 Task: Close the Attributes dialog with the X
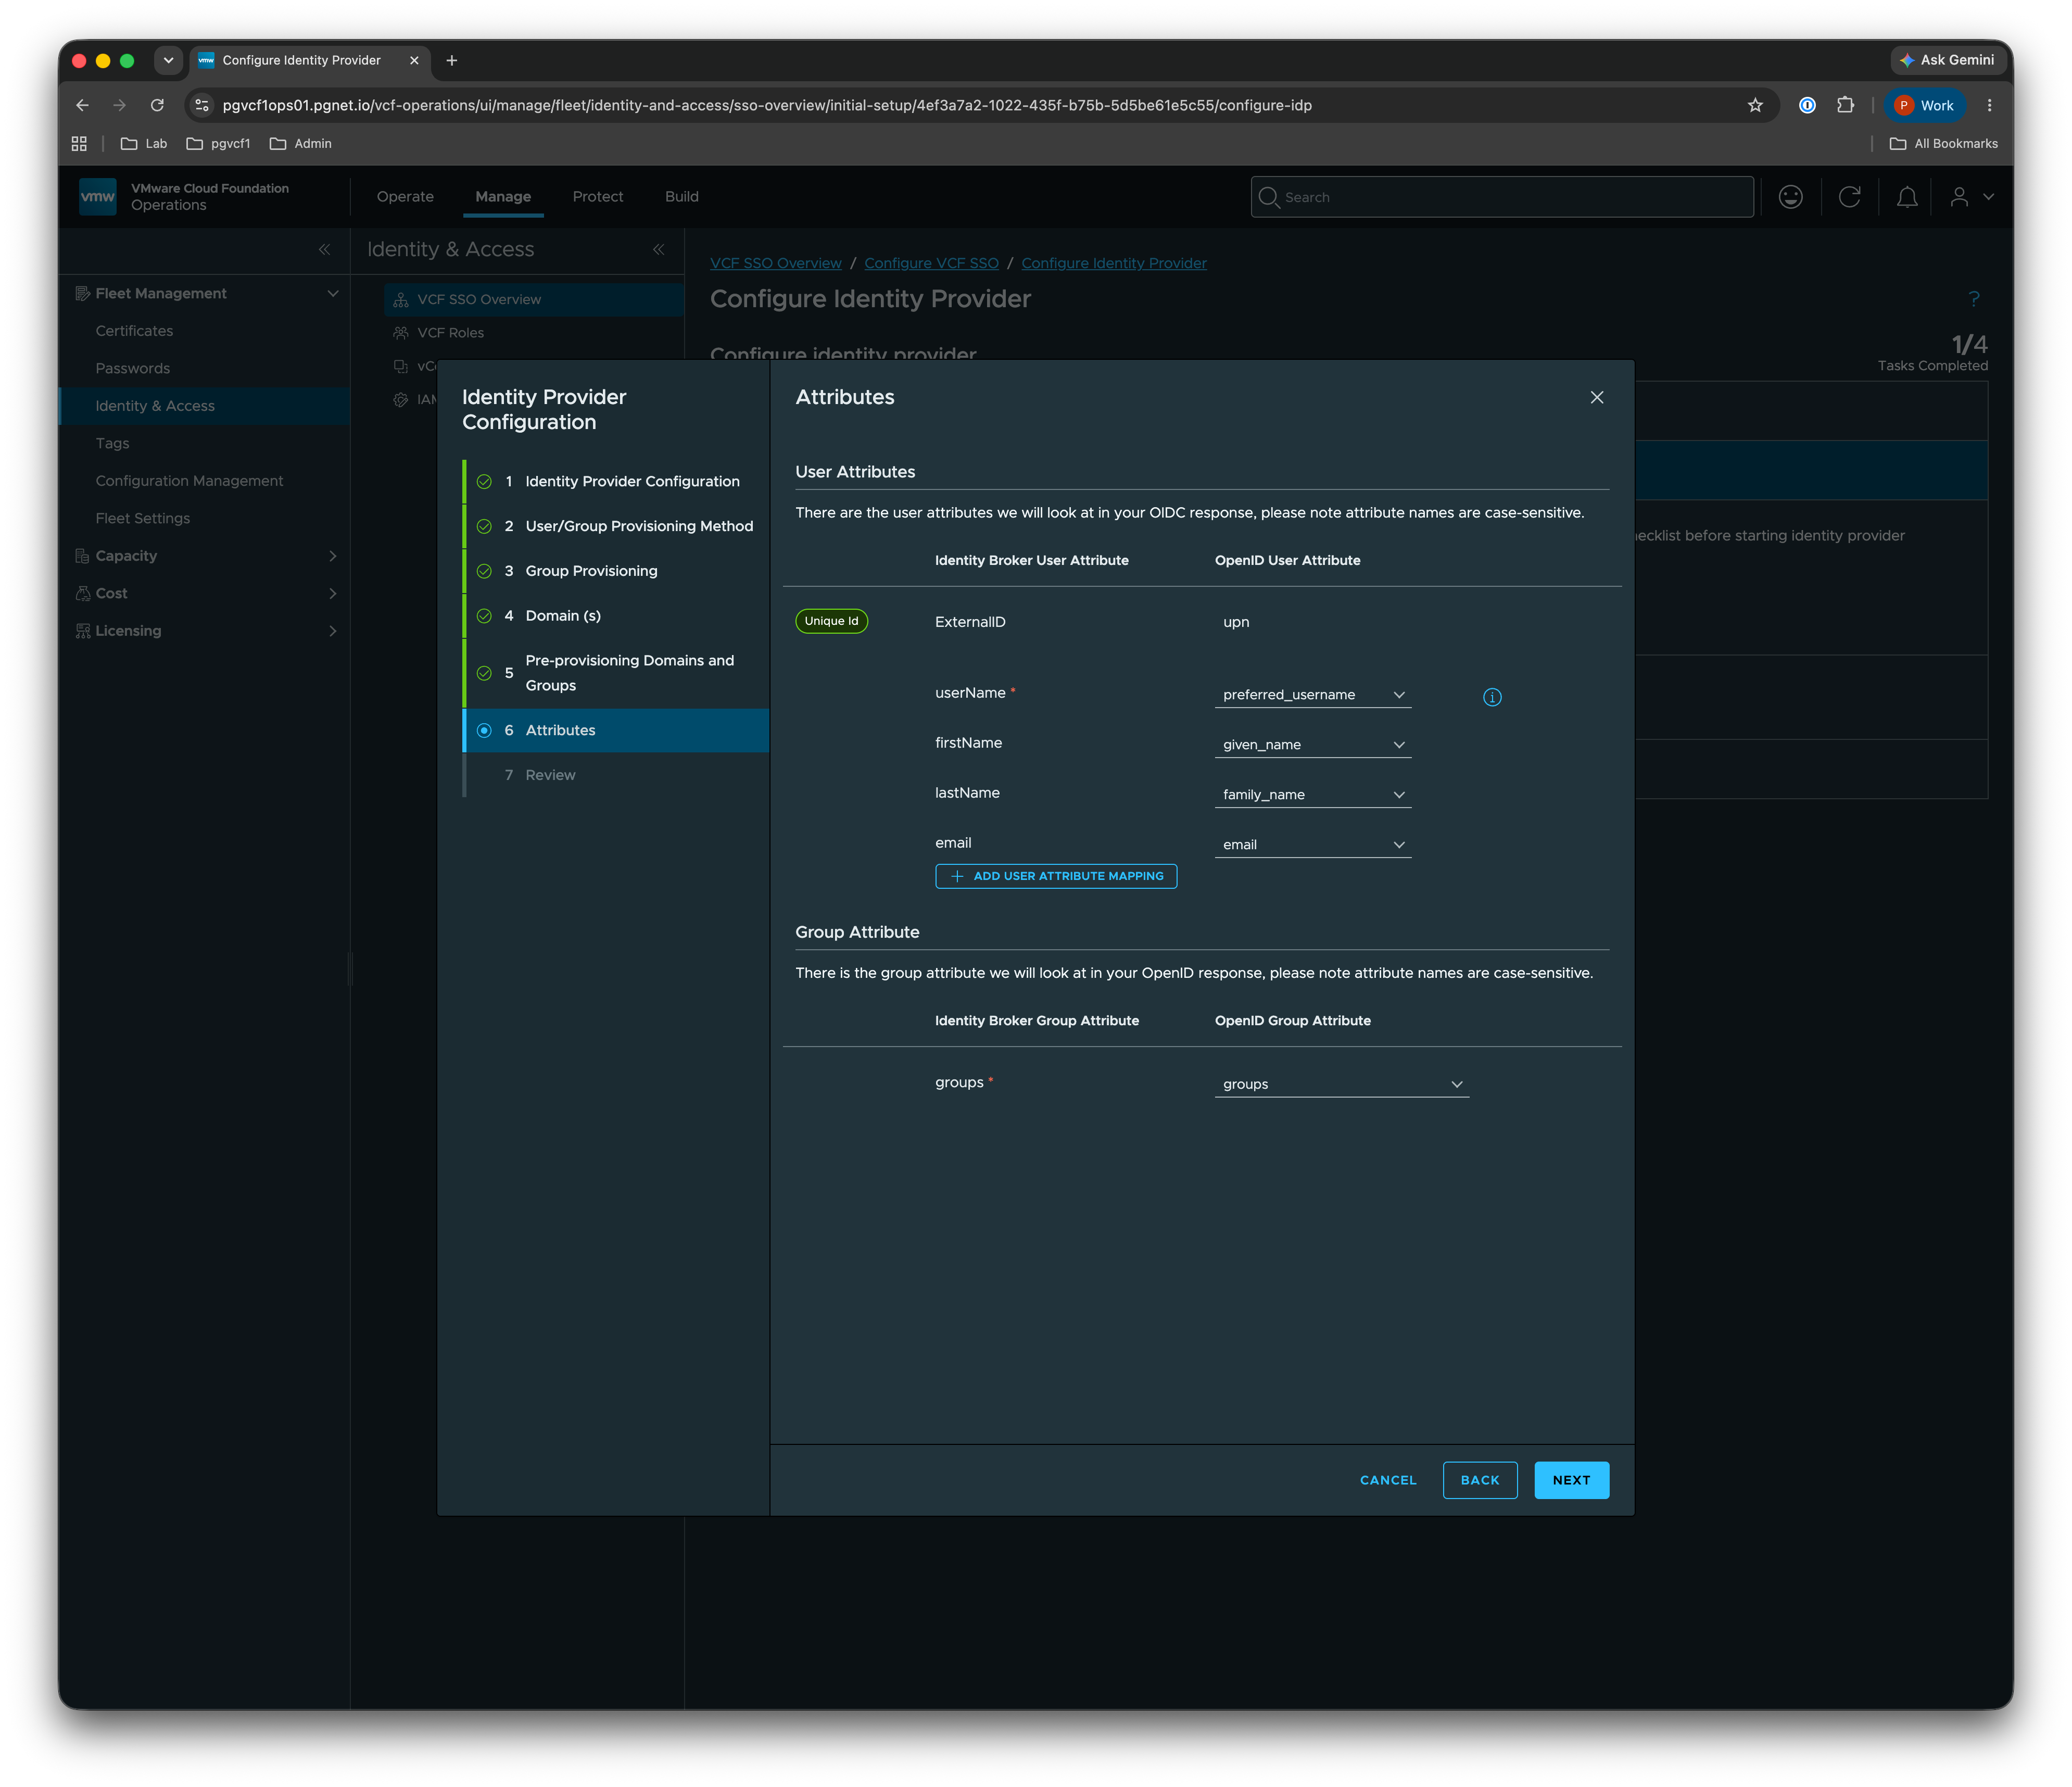(1596, 397)
